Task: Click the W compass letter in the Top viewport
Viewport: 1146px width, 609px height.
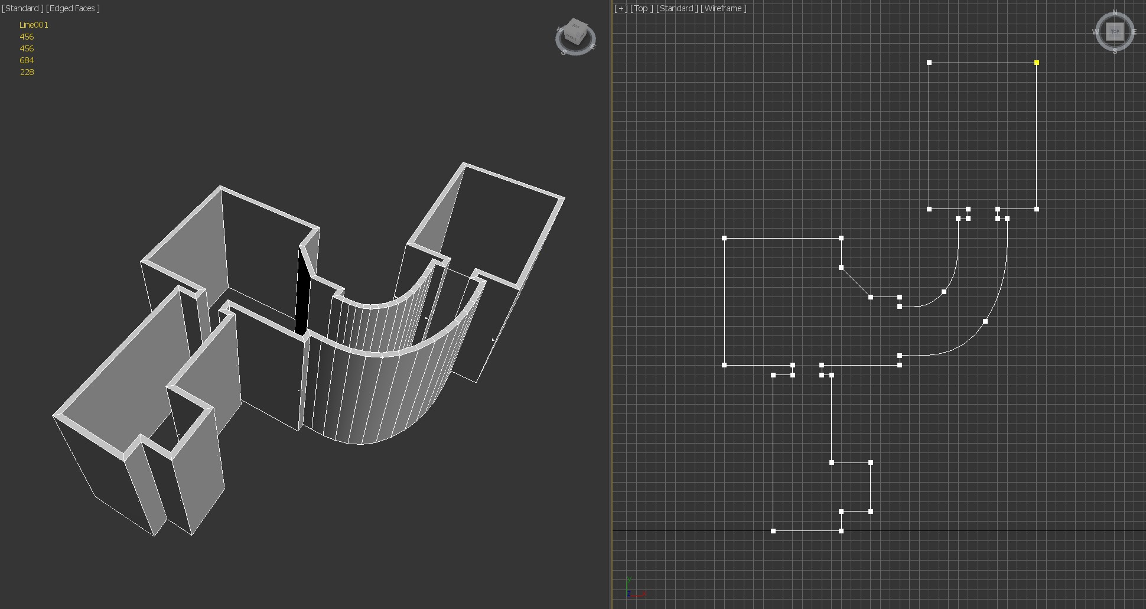Action: click(x=1095, y=32)
